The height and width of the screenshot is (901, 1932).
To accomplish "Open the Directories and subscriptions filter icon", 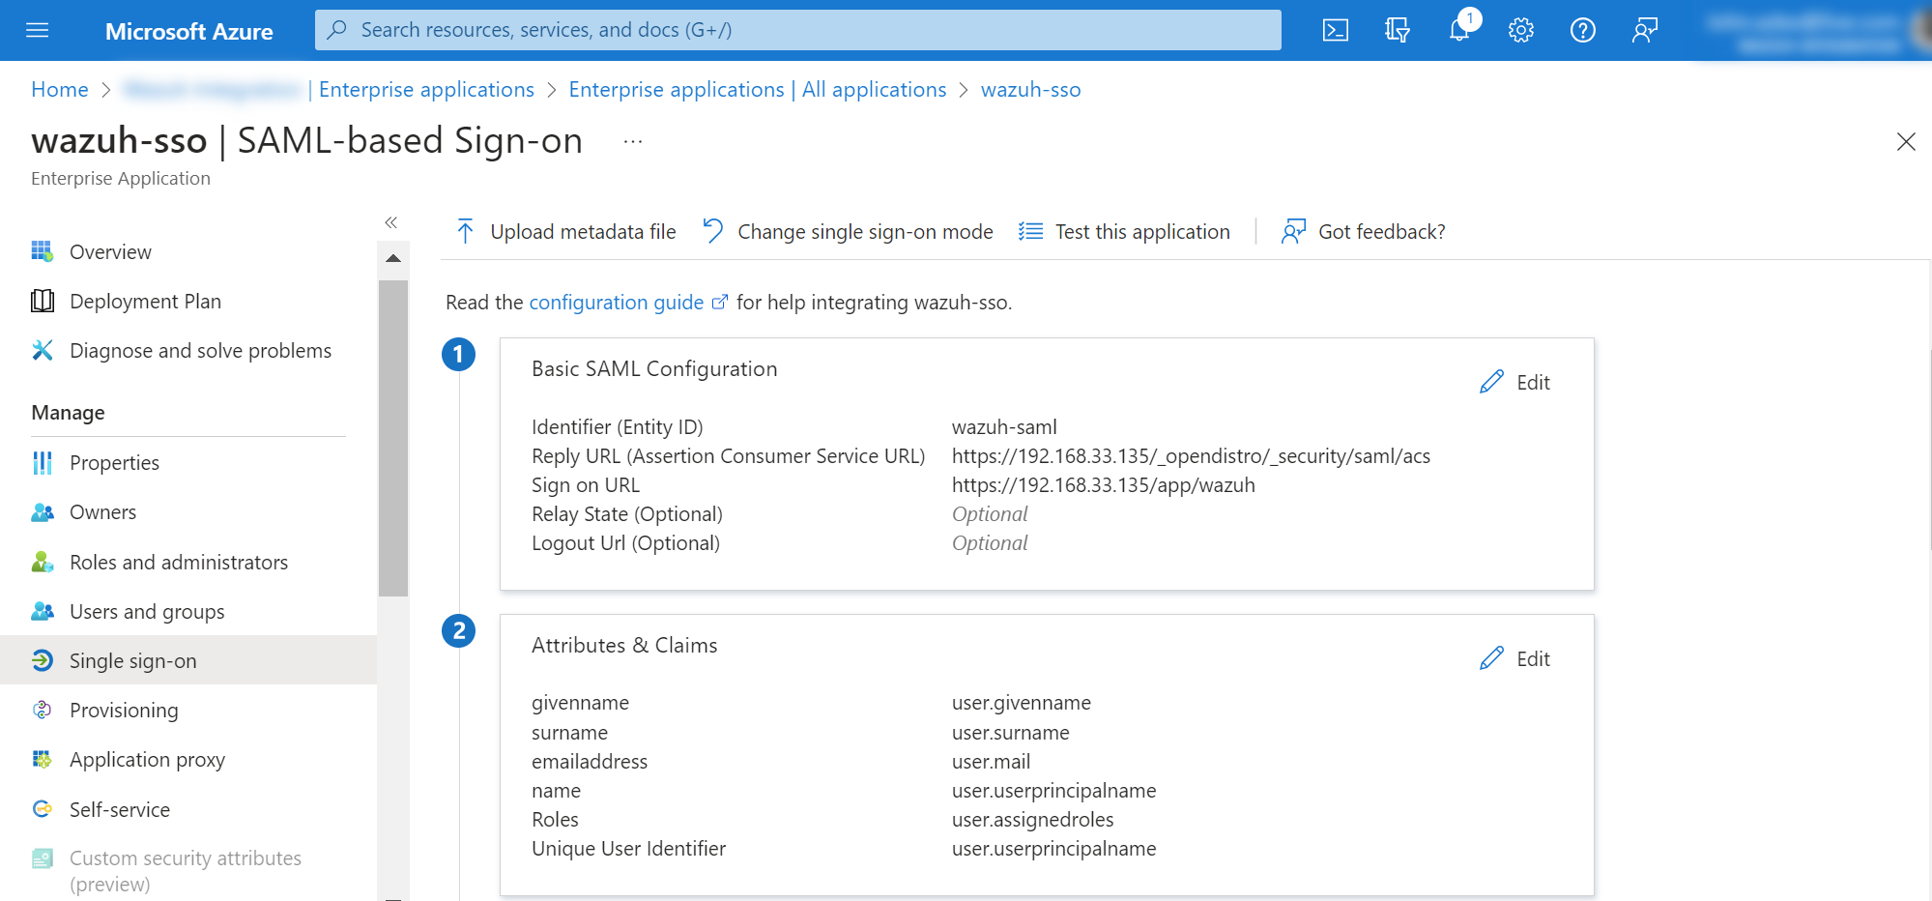I will 1397,30.
